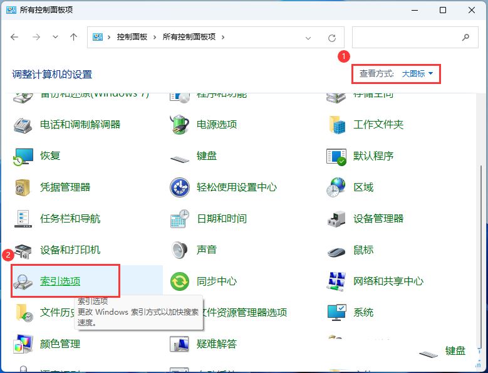488x373 pixels.
Task: Open the Region globe icon (区域)
Action: point(336,187)
